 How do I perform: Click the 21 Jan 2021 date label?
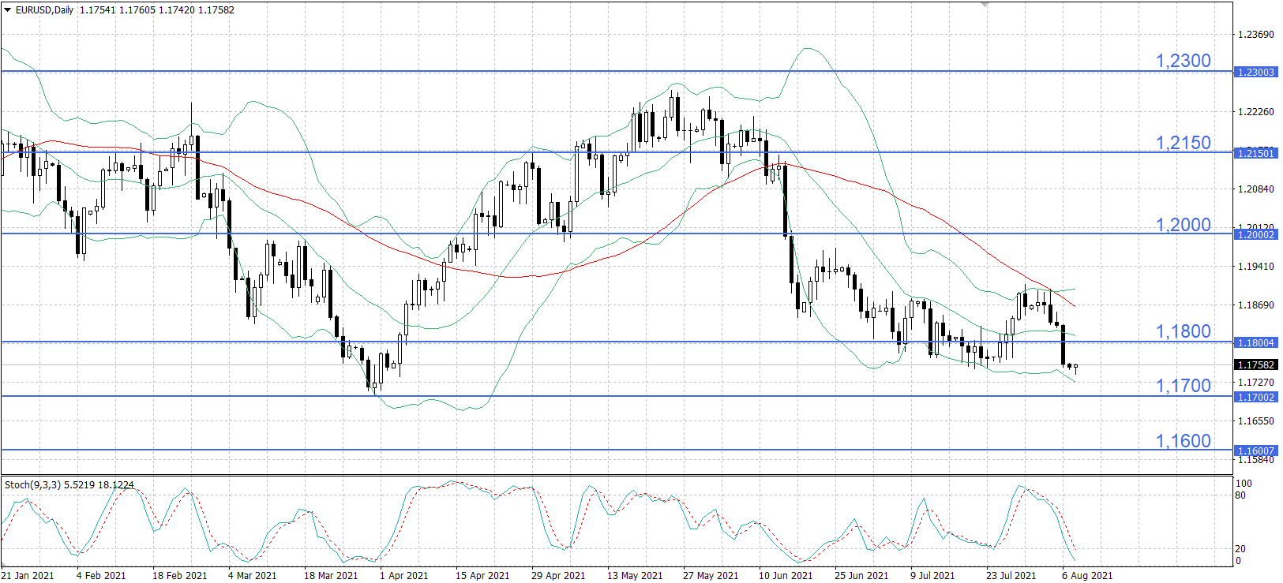pos(28,575)
